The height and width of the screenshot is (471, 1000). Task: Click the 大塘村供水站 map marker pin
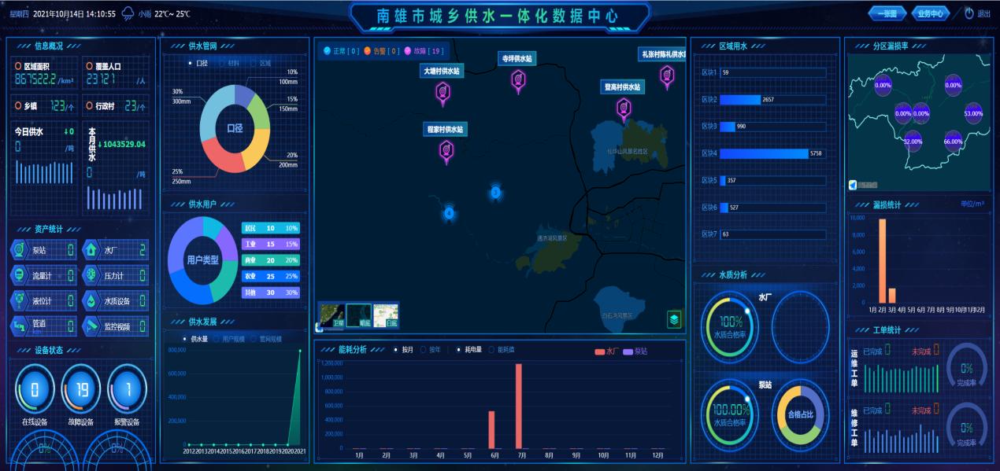point(443,93)
